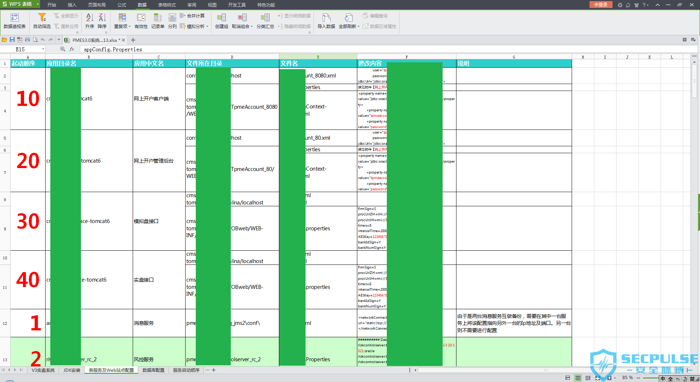Click the print icon in quick toolbar
700x382 pixels.
27,40
